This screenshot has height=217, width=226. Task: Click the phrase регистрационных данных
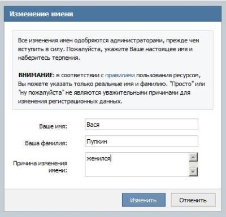pyautogui.click(x=85, y=101)
